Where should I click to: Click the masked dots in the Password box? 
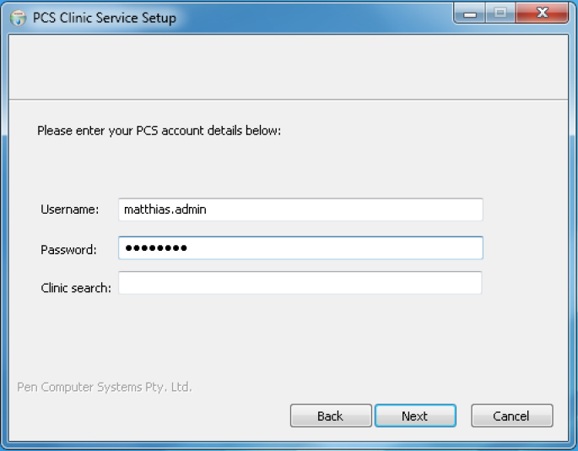(156, 248)
